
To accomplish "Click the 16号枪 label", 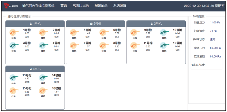I will pos(57,88).
